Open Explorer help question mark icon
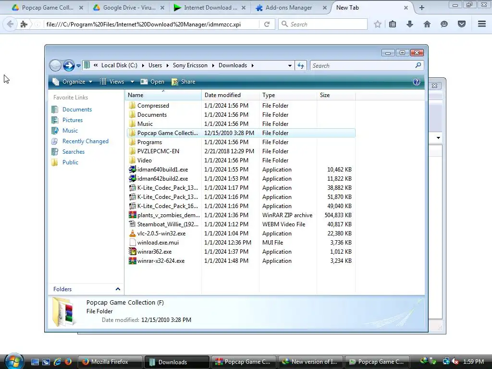The width and height of the screenshot is (492, 369). coord(417,82)
